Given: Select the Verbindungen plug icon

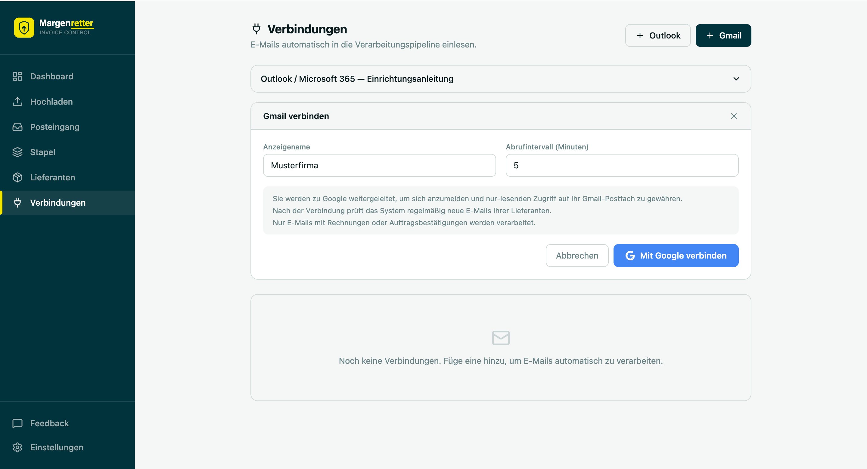Looking at the screenshot, I should click(x=18, y=202).
